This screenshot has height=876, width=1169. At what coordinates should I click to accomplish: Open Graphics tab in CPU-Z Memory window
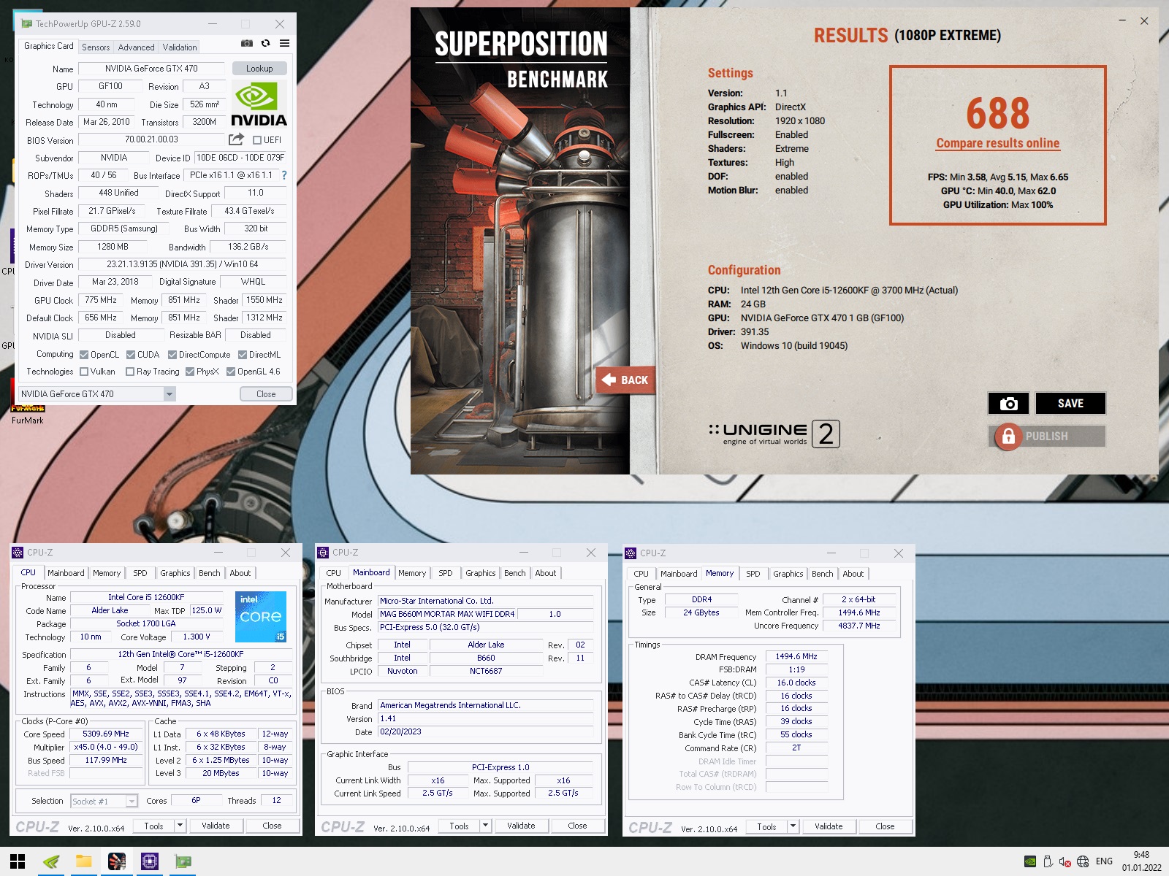coord(788,574)
